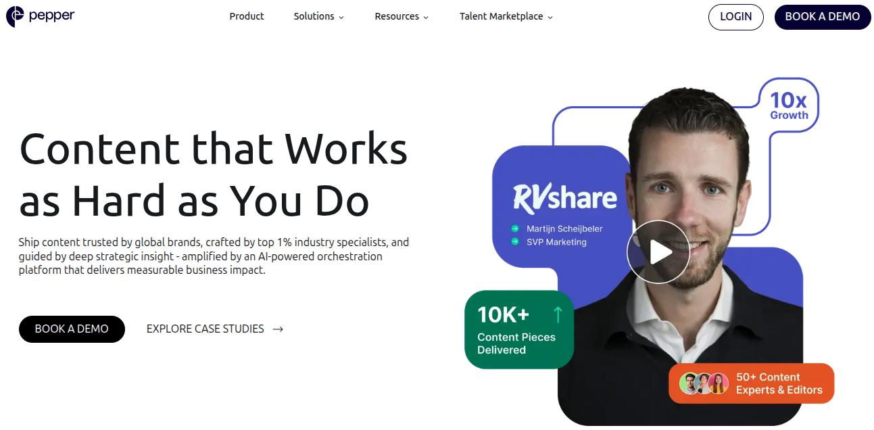This screenshot has height=430, width=874.
Task: Click BOOK A DEMO in the header
Action: 822,17
